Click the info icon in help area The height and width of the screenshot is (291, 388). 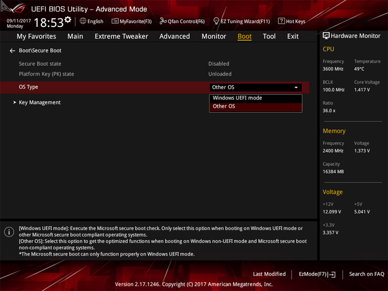coord(9,232)
